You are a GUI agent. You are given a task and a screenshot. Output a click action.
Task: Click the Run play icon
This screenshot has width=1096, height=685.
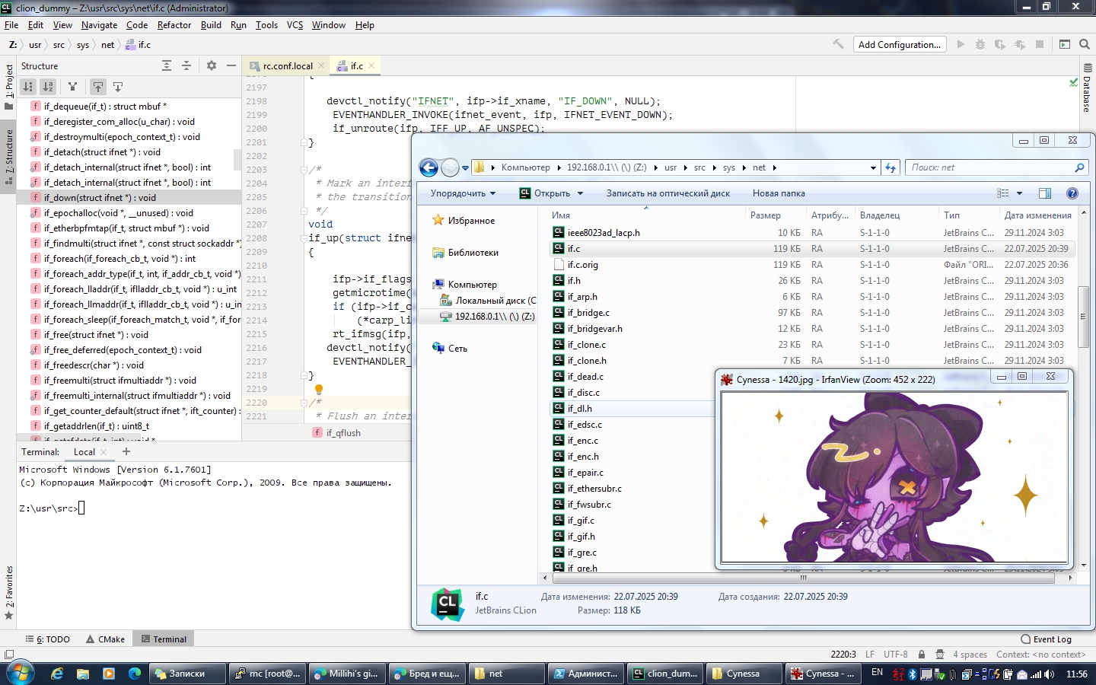[x=961, y=44]
